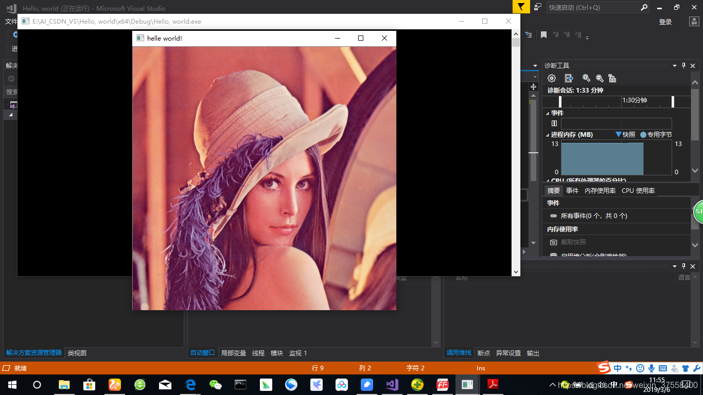Click the console window's scroll down arrow
Viewport: 703px width, 395px height.
click(516, 272)
